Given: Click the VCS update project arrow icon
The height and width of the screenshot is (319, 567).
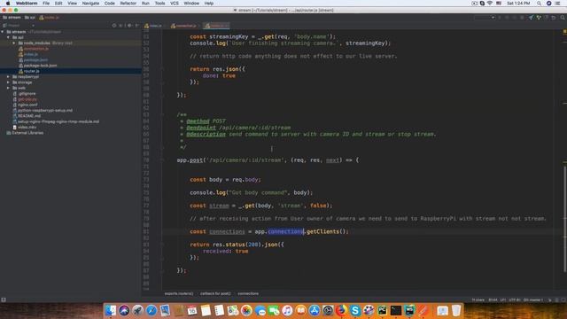Looking at the screenshot, I should tap(531, 18).
